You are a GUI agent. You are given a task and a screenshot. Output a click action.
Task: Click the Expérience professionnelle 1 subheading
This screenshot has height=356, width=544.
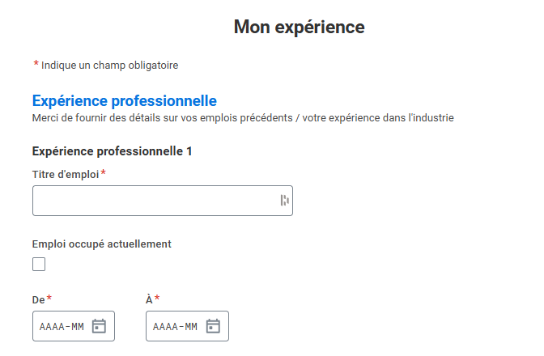[x=112, y=151]
